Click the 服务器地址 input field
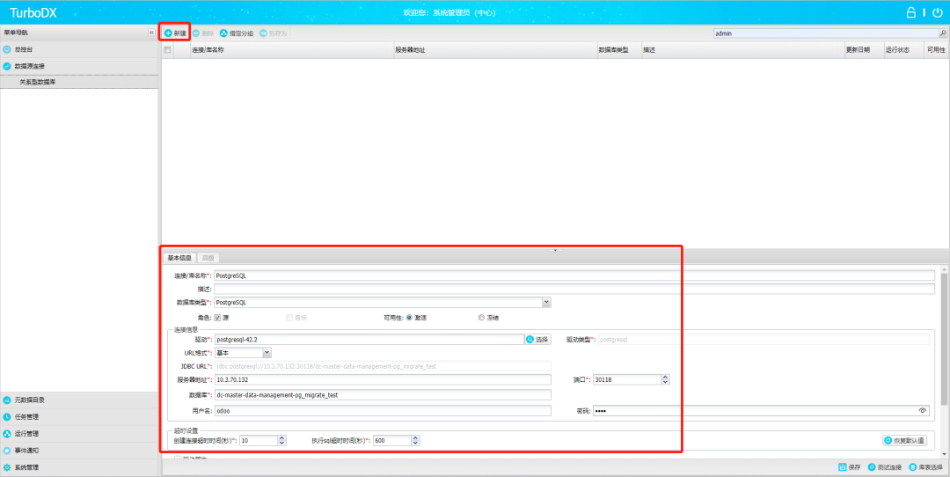This screenshot has height=477, width=950. [383, 379]
